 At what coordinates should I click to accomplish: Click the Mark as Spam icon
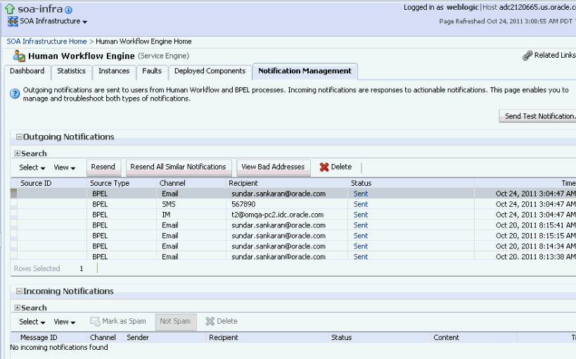tap(95, 322)
